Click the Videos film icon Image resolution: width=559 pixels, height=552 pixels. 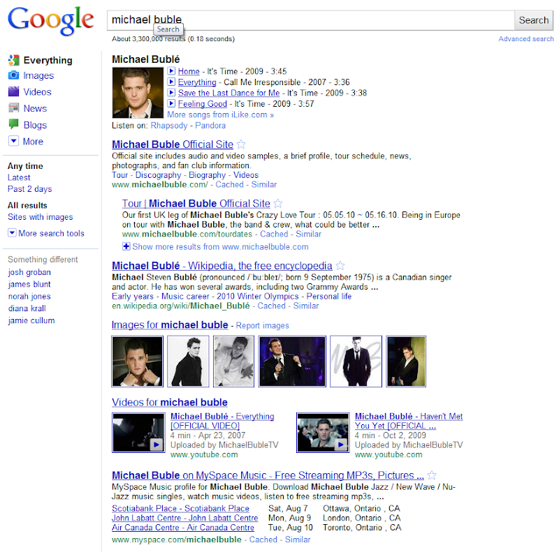tap(13, 91)
